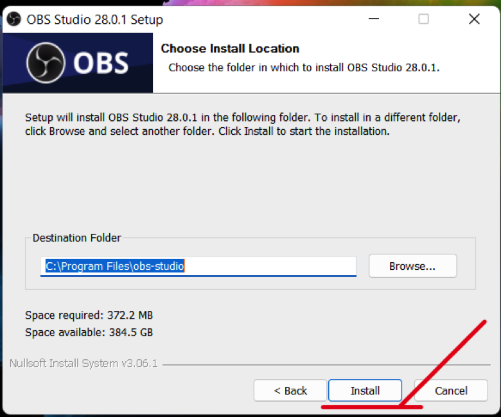The height and width of the screenshot is (417, 501).
Task: Click the round OBS logo in the header banner
Action: (x=46, y=62)
